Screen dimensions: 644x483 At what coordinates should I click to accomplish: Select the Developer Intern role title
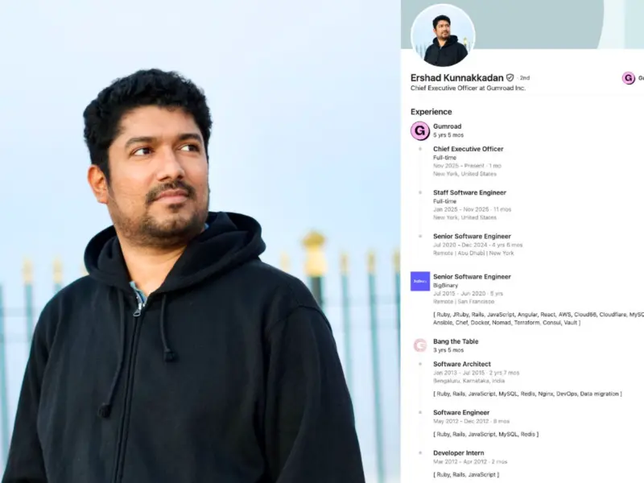(x=458, y=452)
